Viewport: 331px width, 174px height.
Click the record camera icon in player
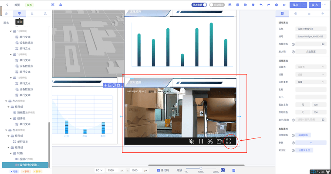(x=220, y=141)
